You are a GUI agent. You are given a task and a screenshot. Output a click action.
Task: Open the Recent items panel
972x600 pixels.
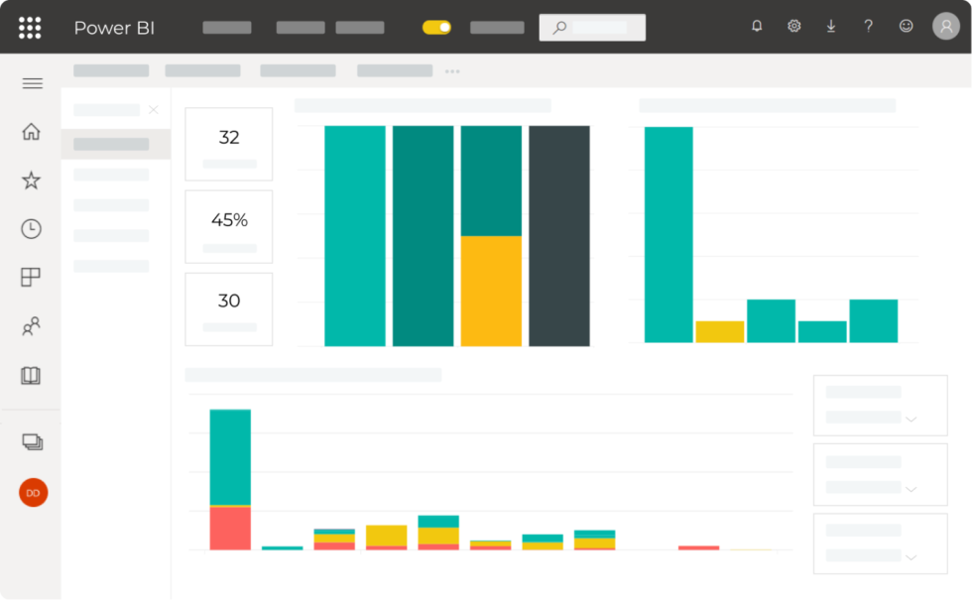[31, 229]
